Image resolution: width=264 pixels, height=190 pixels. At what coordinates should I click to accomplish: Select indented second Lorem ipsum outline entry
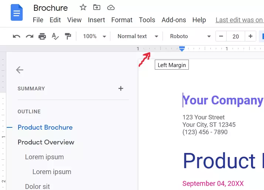click(x=52, y=172)
